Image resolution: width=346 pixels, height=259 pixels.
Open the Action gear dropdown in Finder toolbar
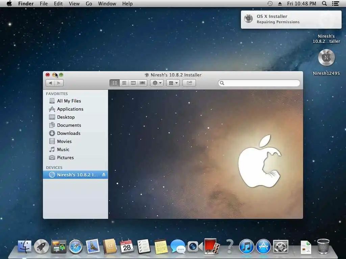(157, 83)
